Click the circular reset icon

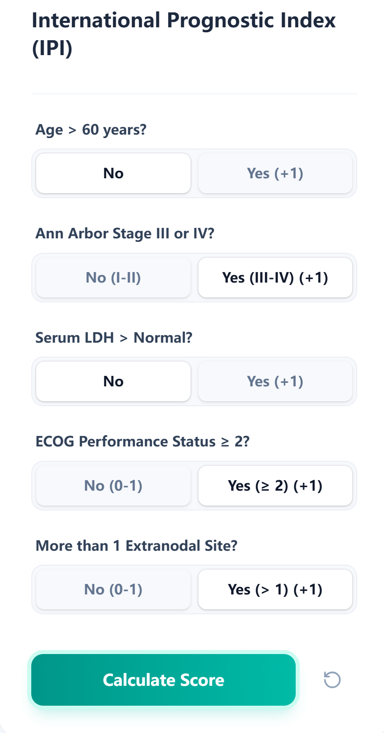tap(332, 680)
